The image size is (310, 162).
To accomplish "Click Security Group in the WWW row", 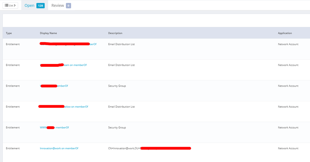I will tap(117, 128).
